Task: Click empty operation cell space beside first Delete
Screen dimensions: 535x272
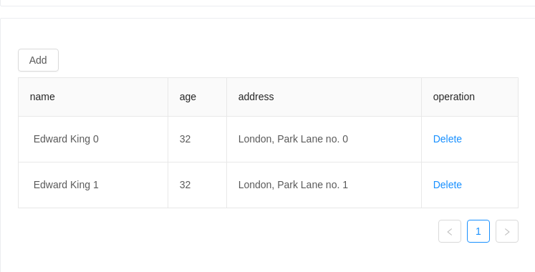Action: 490,139
